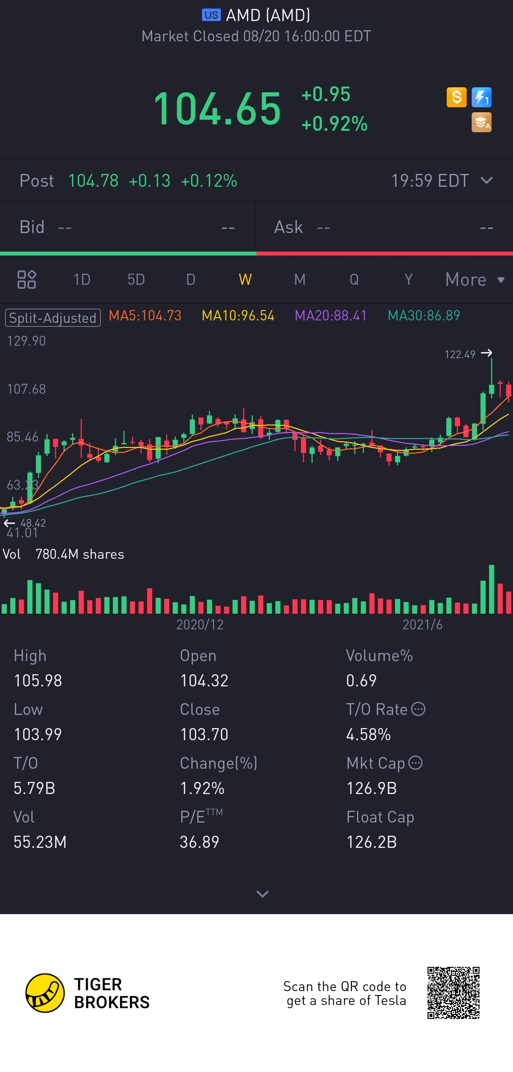Image resolution: width=513 pixels, height=1072 pixels.
Task: Tap the 122.49 high price marker
Action: tap(468, 354)
